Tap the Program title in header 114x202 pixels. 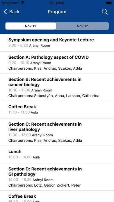tap(57, 12)
